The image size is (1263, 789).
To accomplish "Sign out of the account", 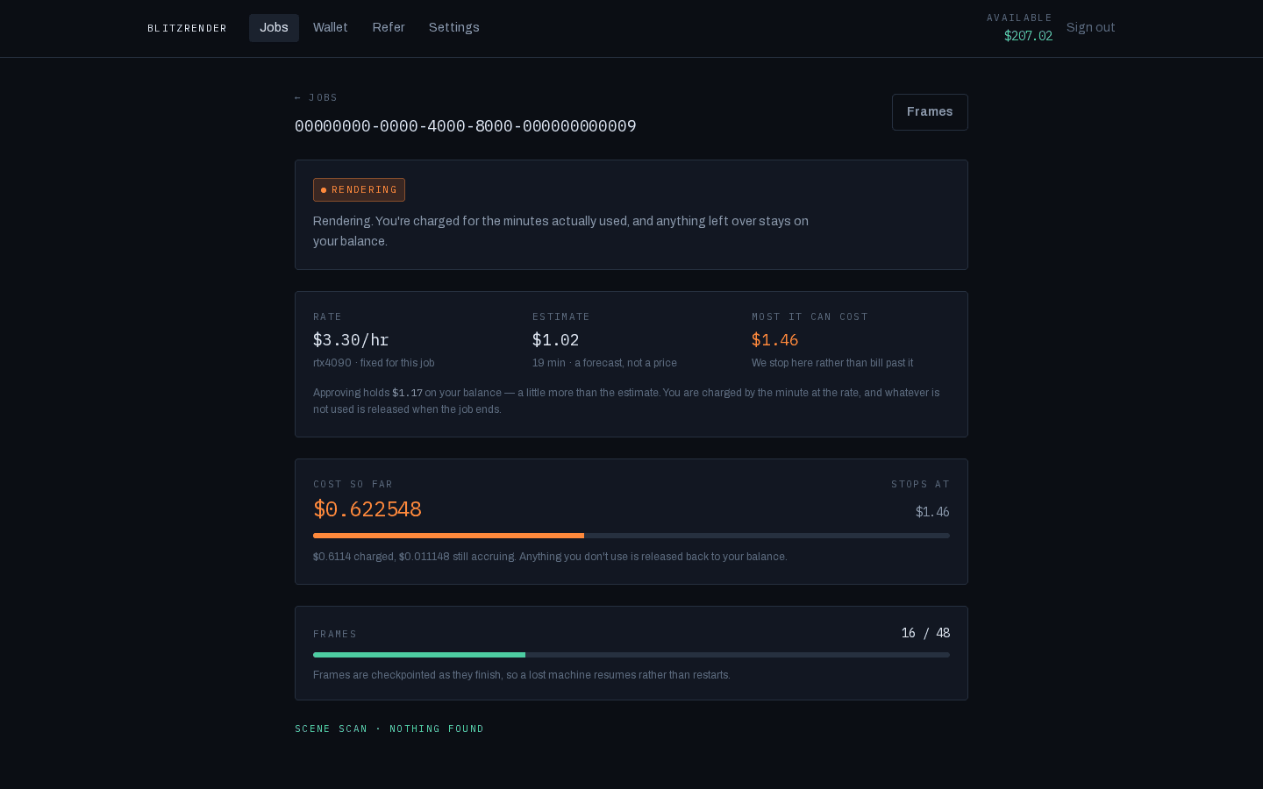I will coord(1090,28).
